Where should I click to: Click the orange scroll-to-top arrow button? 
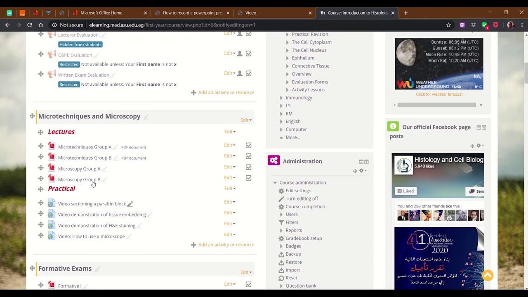pyautogui.click(x=488, y=275)
